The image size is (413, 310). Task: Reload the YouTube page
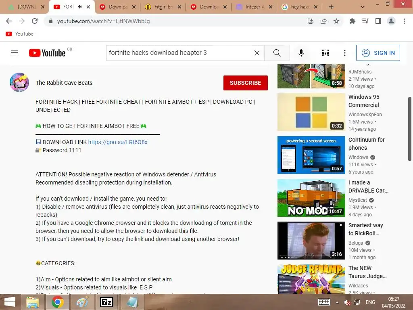tap(35, 21)
